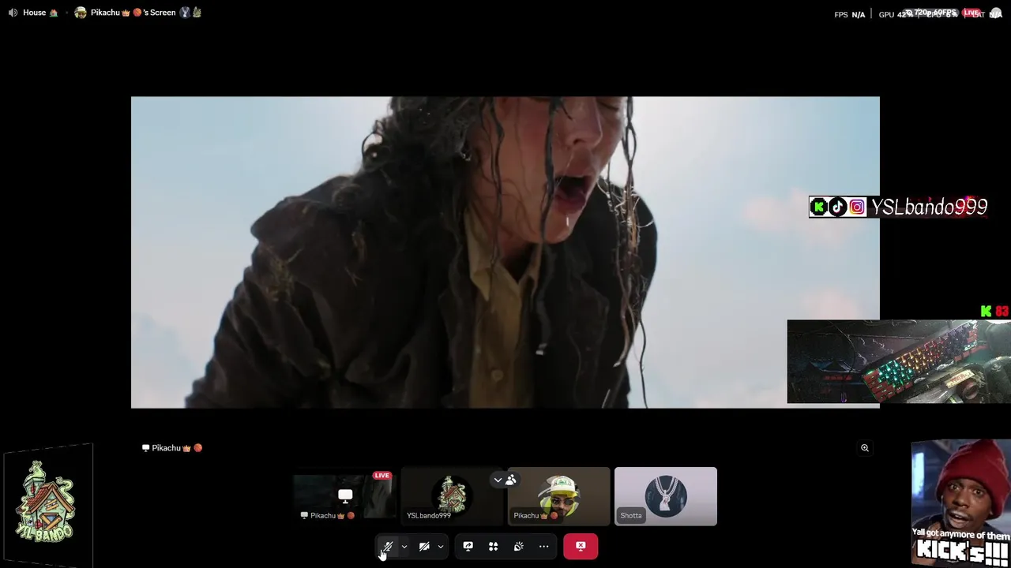Open the activities launcher icon
This screenshot has height=568, width=1011.
(493, 546)
